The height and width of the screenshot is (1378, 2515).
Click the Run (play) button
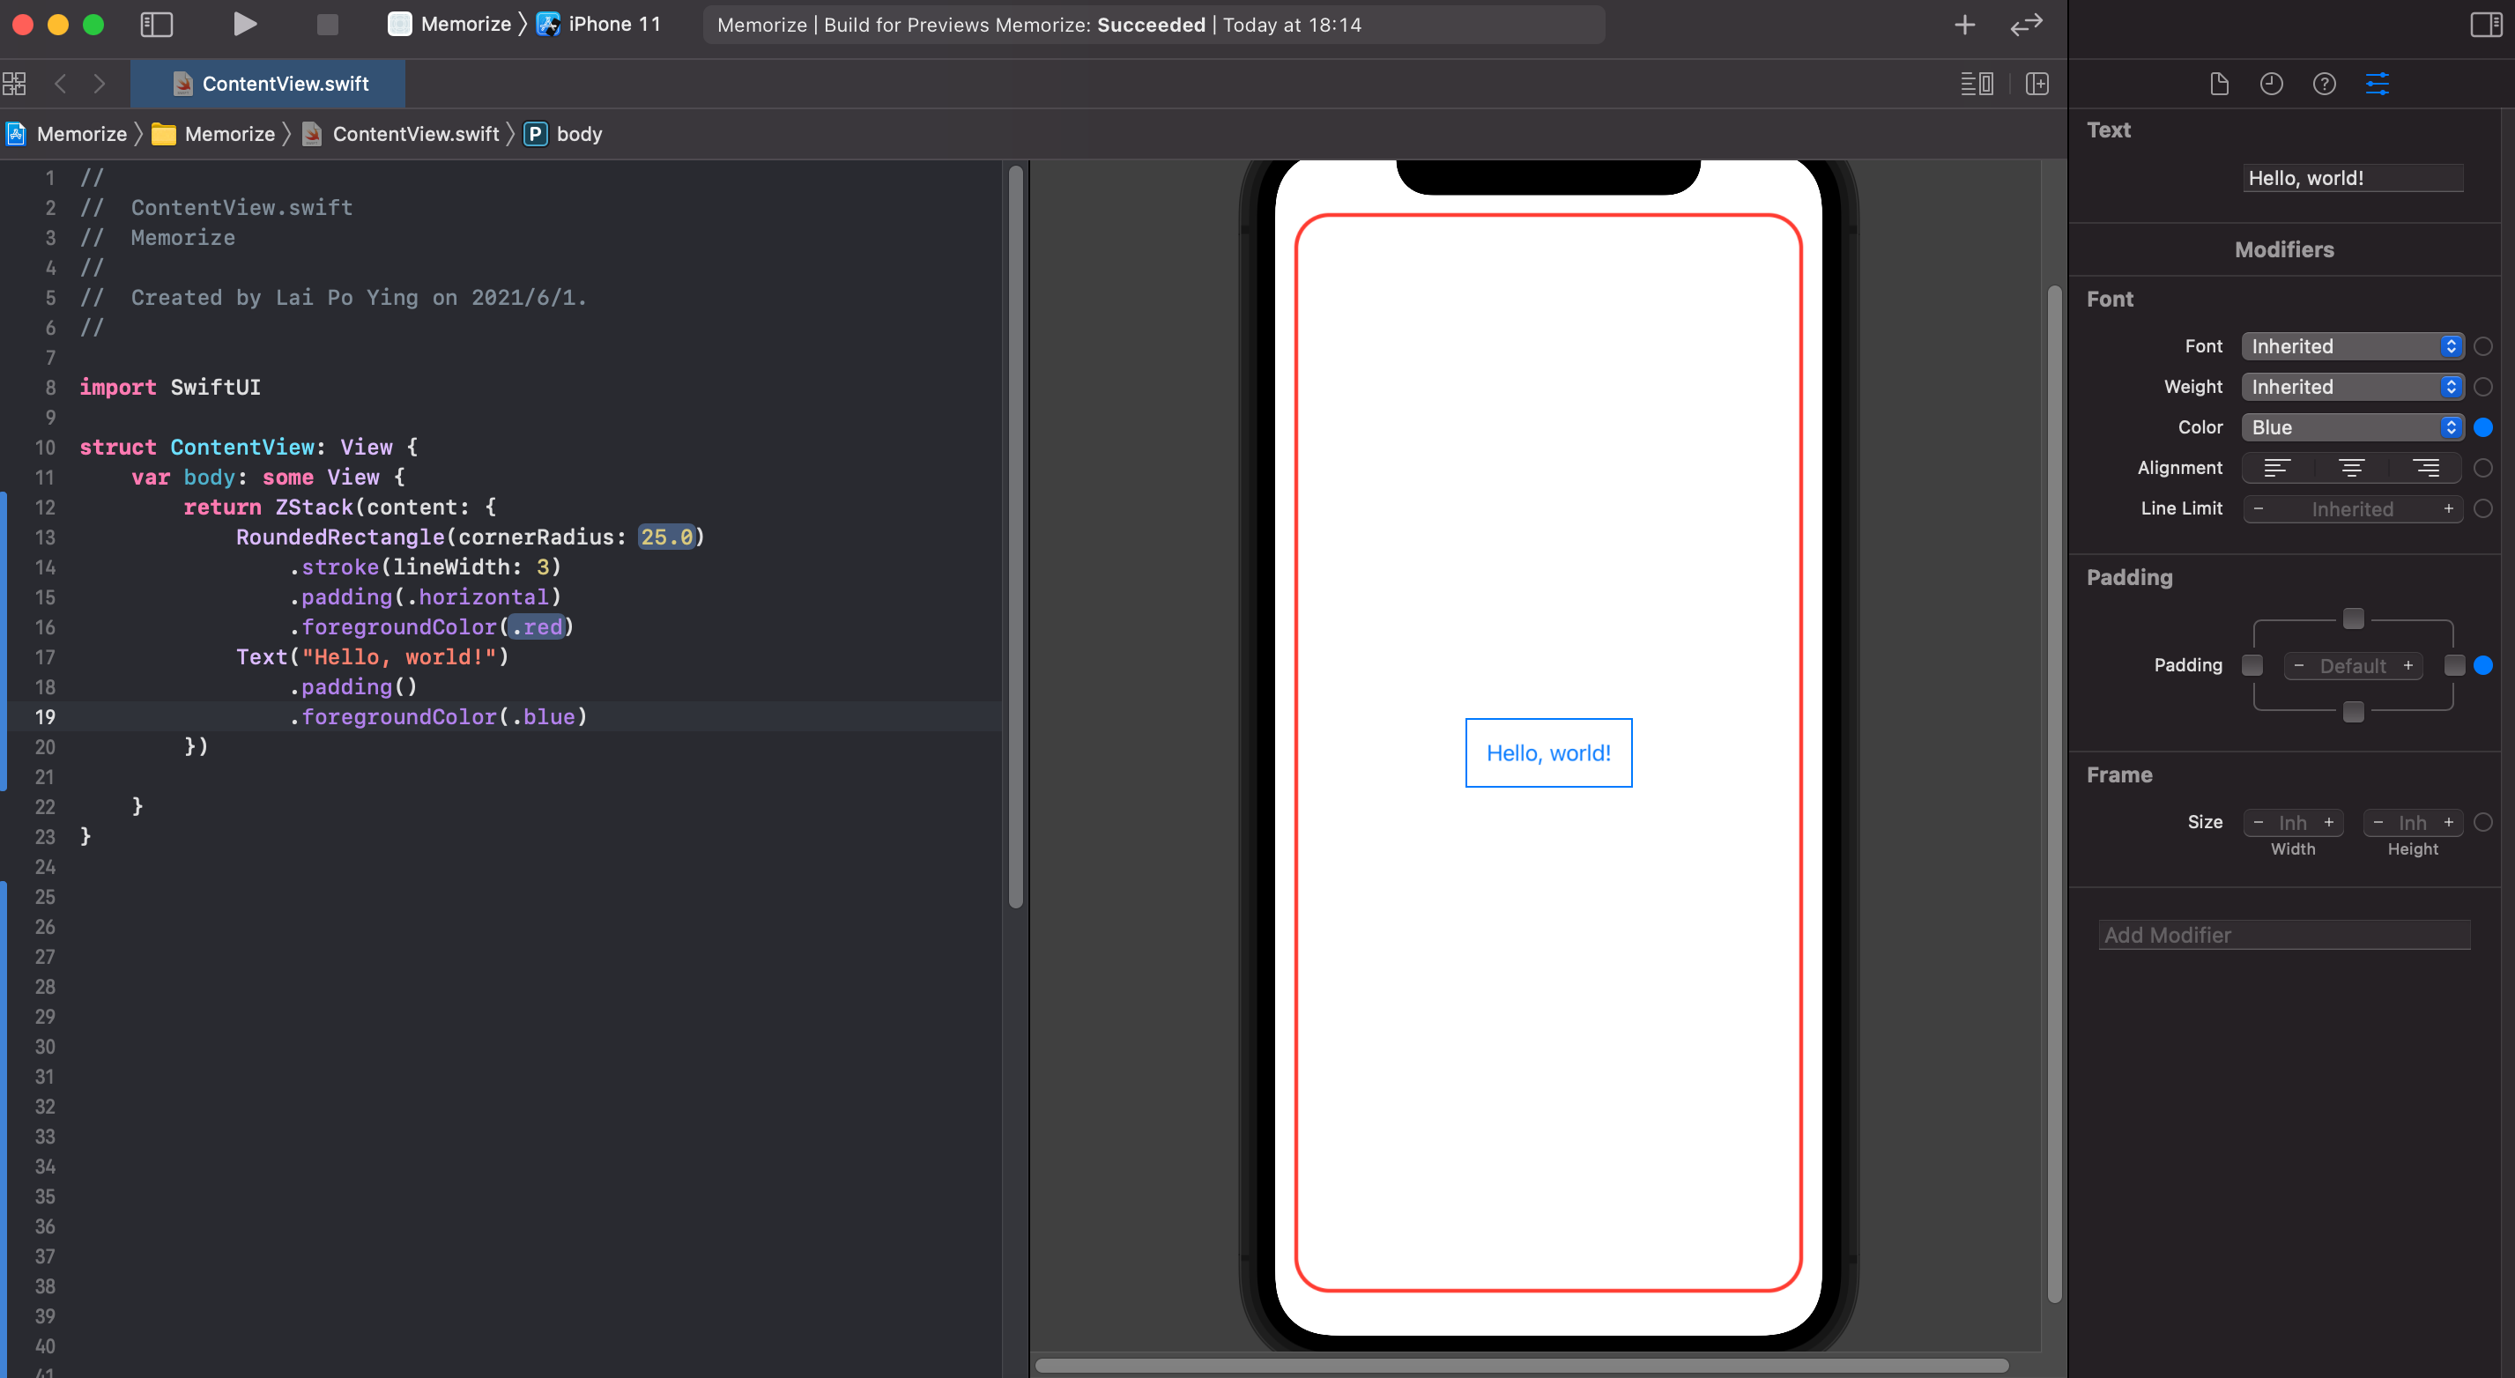point(245,25)
